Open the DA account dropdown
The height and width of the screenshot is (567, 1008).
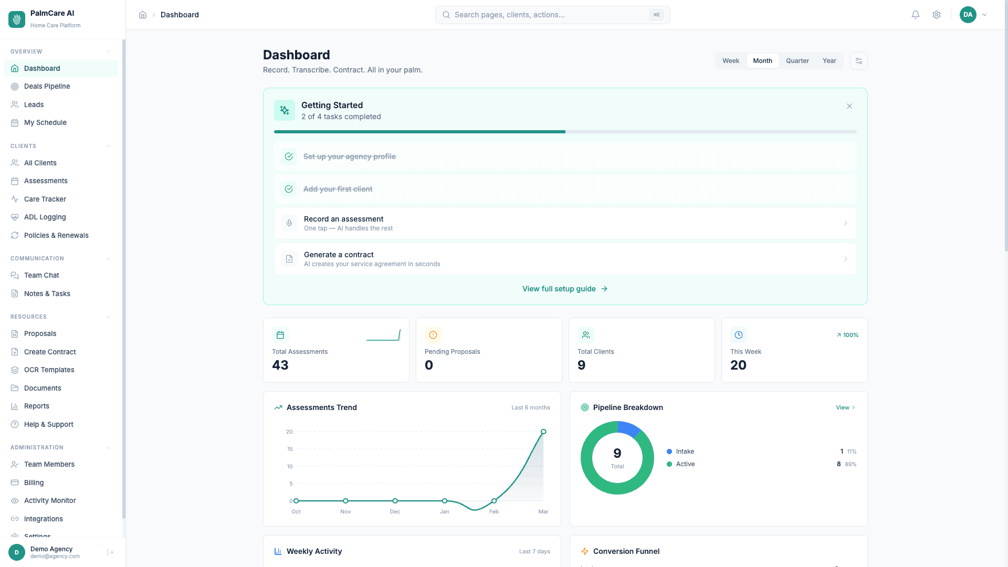click(x=974, y=15)
